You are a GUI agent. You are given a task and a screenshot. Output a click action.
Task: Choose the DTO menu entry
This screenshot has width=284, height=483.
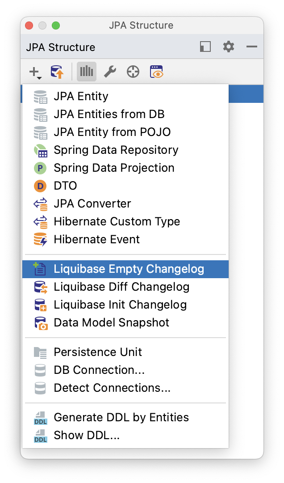click(125, 186)
